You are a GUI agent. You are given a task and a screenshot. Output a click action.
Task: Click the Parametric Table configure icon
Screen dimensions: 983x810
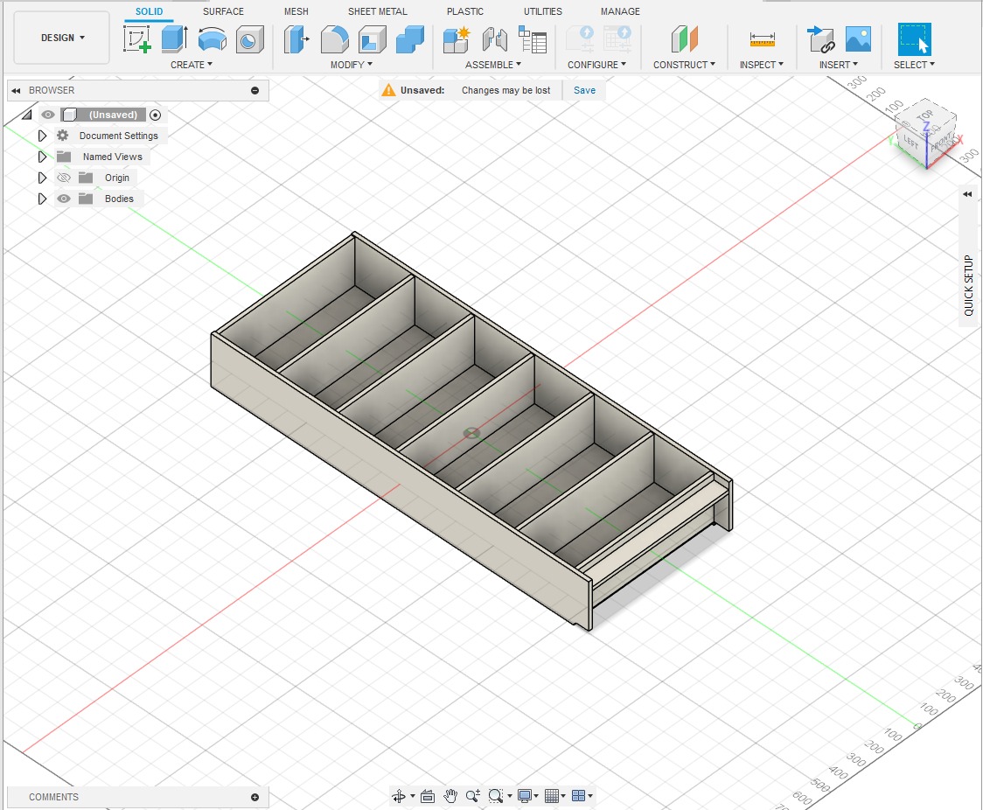click(x=617, y=38)
